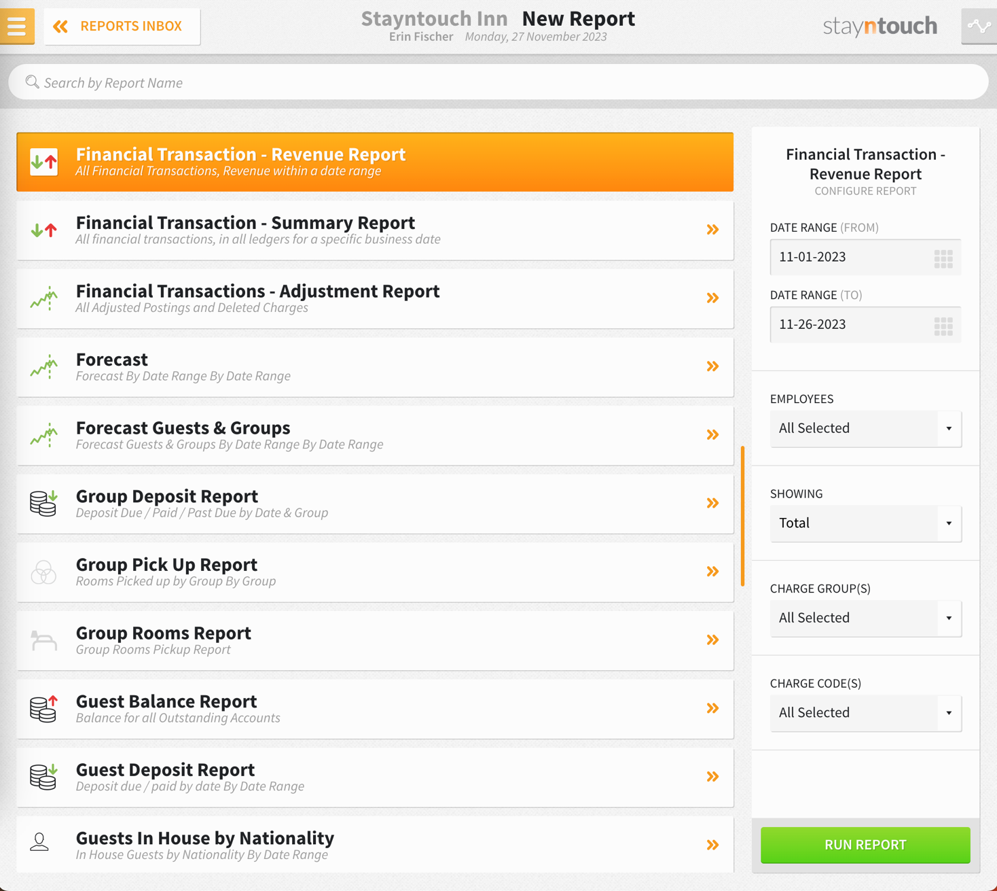Go back to Reports Inbox
The image size is (997, 891).
(122, 27)
